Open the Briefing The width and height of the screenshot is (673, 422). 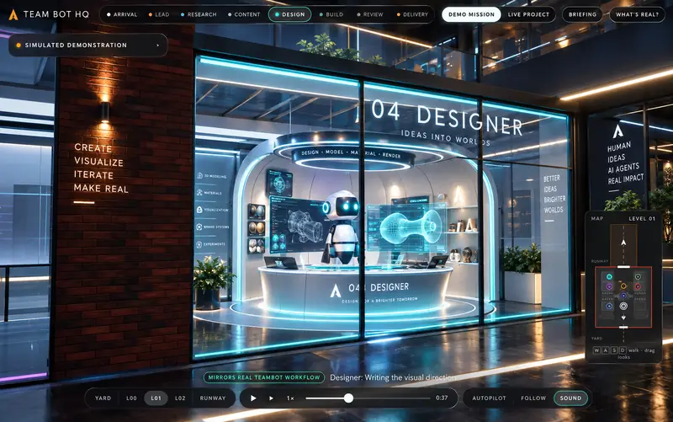[x=582, y=14]
